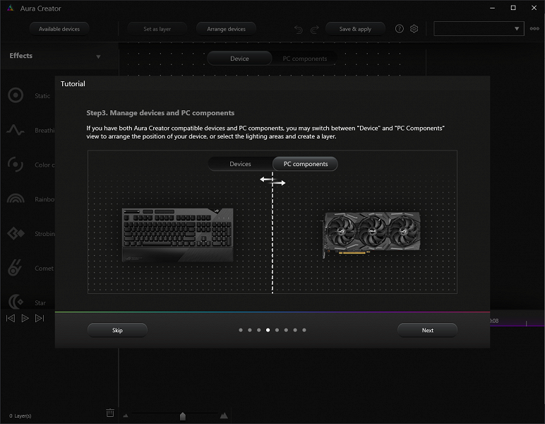The width and height of the screenshot is (545, 424).
Task: Skip the tutorial
Action: [x=117, y=330]
